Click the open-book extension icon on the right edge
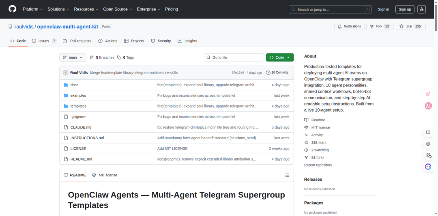 [428, 132]
